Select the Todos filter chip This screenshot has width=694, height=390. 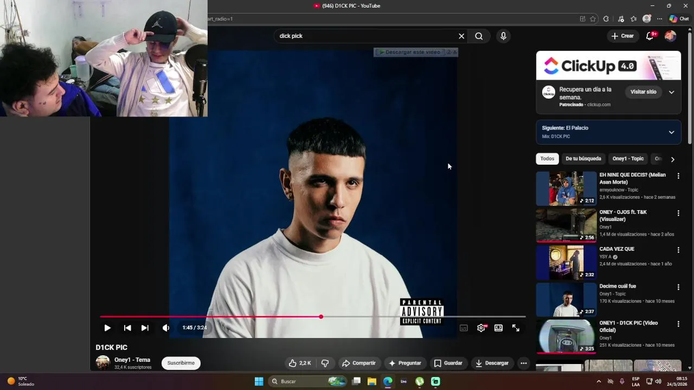pyautogui.click(x=547, y=159)
